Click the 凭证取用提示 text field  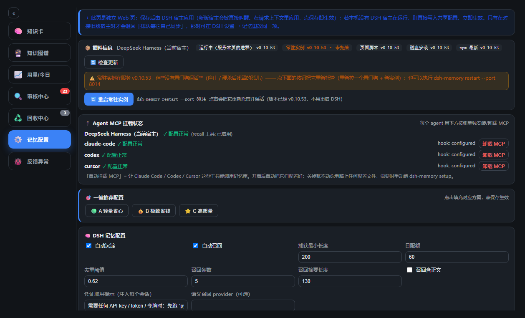[x=136, y=305]
